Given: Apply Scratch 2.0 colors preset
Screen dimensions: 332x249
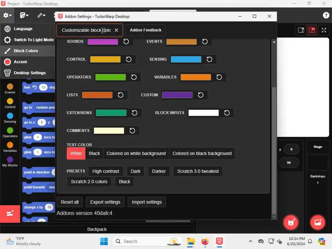Looking at the screenshot, I should 89,182.
